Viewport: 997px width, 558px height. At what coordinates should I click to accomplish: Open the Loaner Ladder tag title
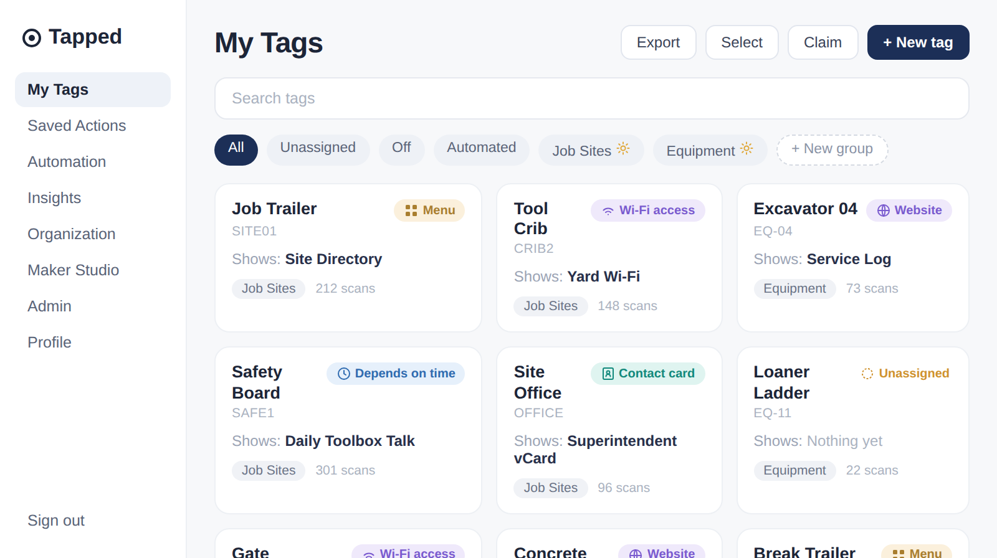pyautogui.click(x=781, y=382)
